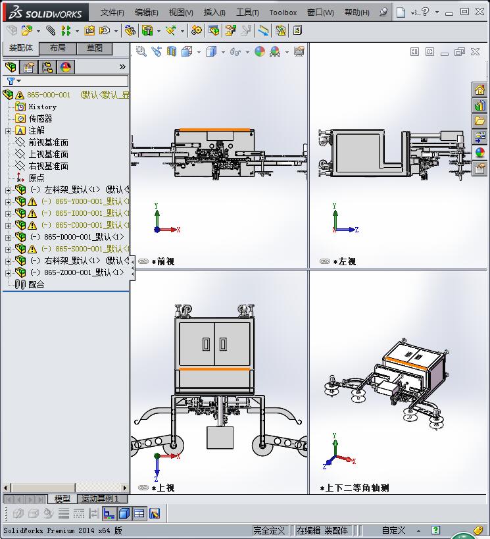
Task: Switch to 草图 command tab
Action: pyautogui.click(x=95, y=48)
